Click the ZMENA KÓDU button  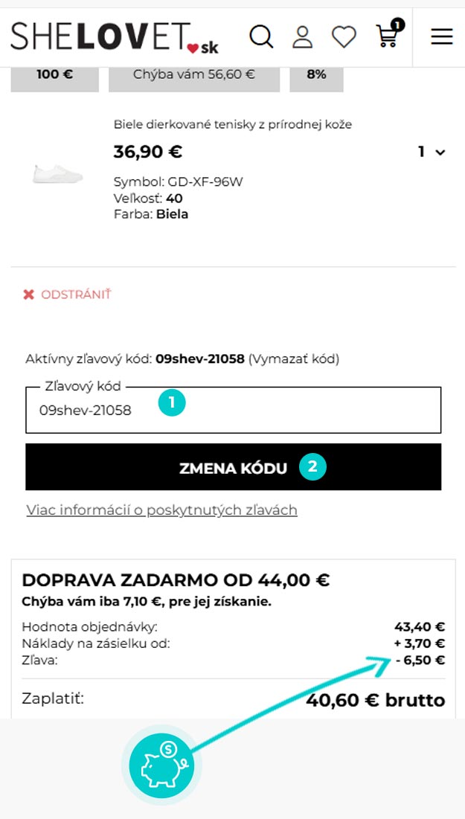point(233,467)
